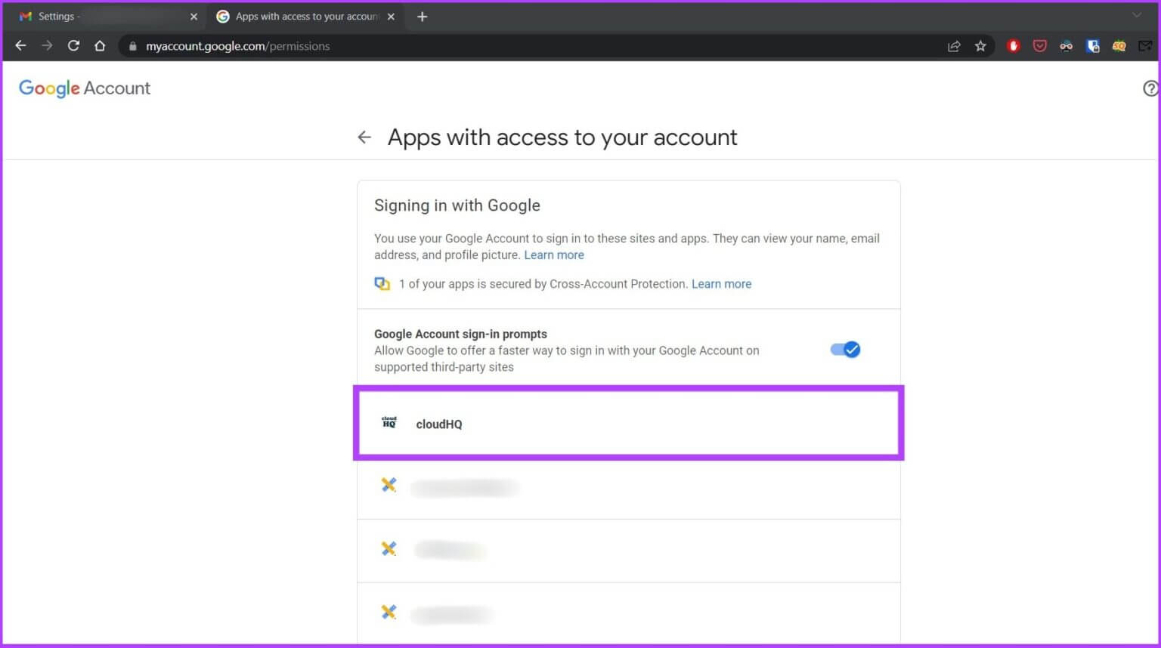
Task: Disable Google Account sign-in prompts toggle
Action: click(845, 350)
